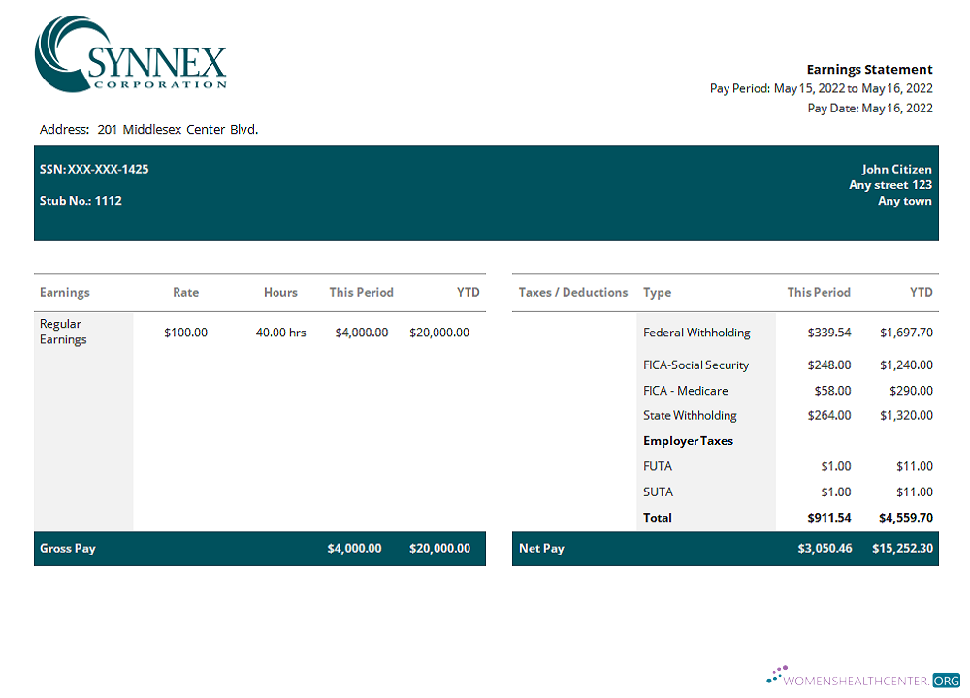
Task: Click the Taxes / Deductions column header
Action: click(573, 292)
